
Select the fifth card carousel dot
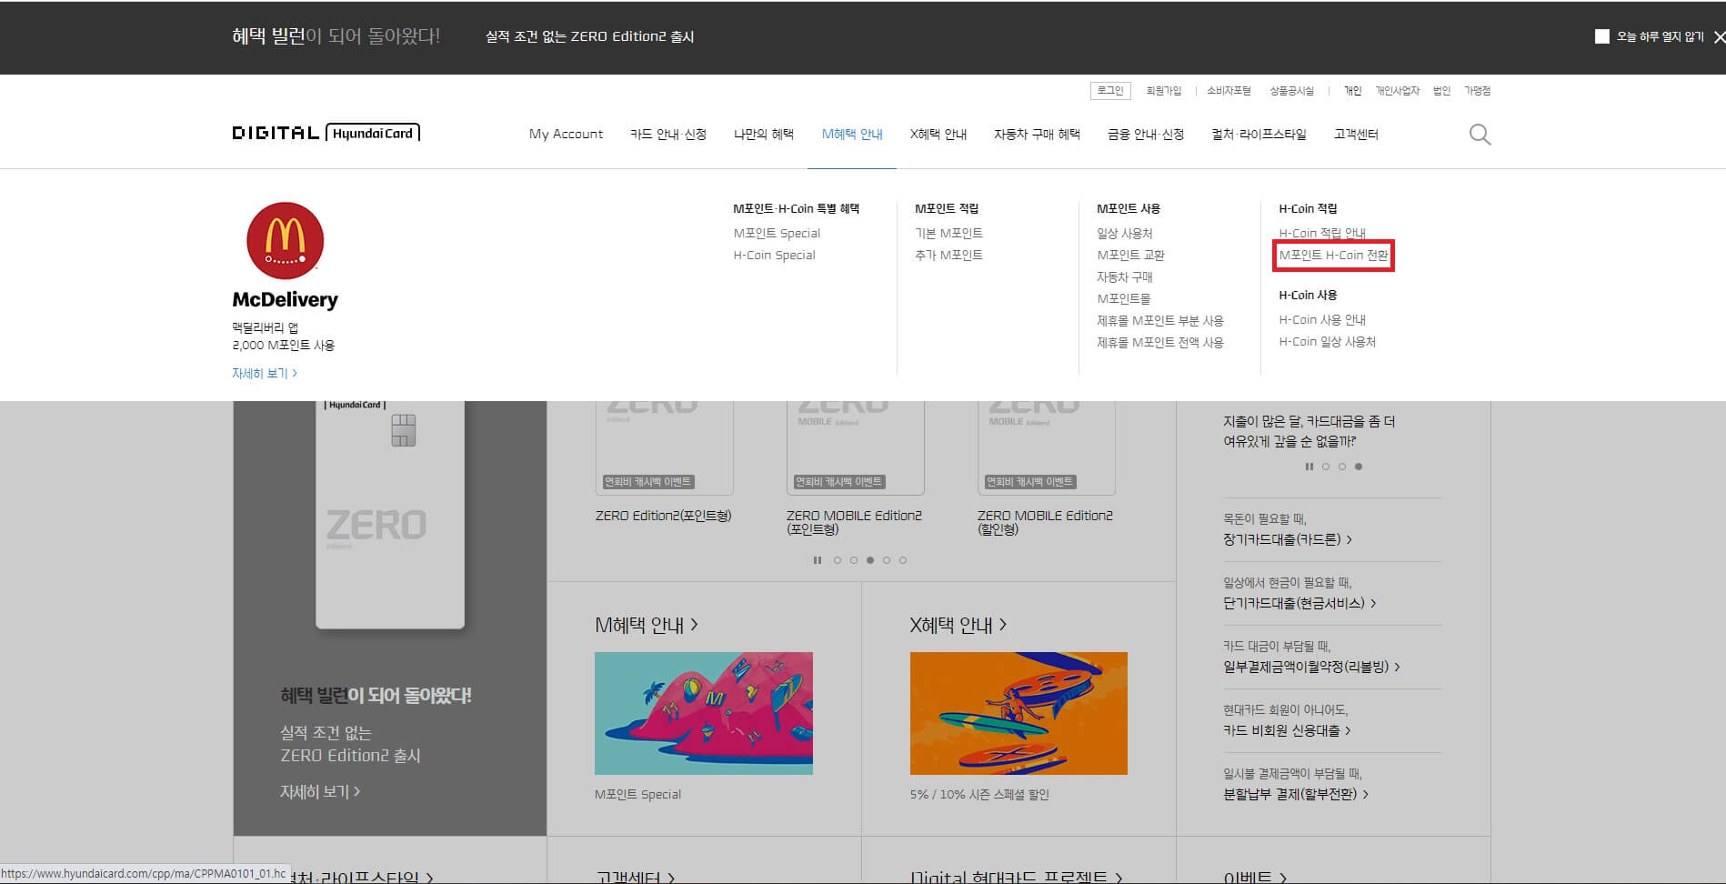(903, 560)
